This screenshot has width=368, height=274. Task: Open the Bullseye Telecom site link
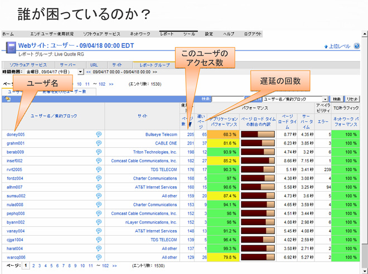[x=161, y=134]
